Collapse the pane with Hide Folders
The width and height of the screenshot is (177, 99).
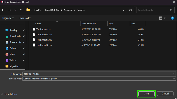[x=9, y=94]
